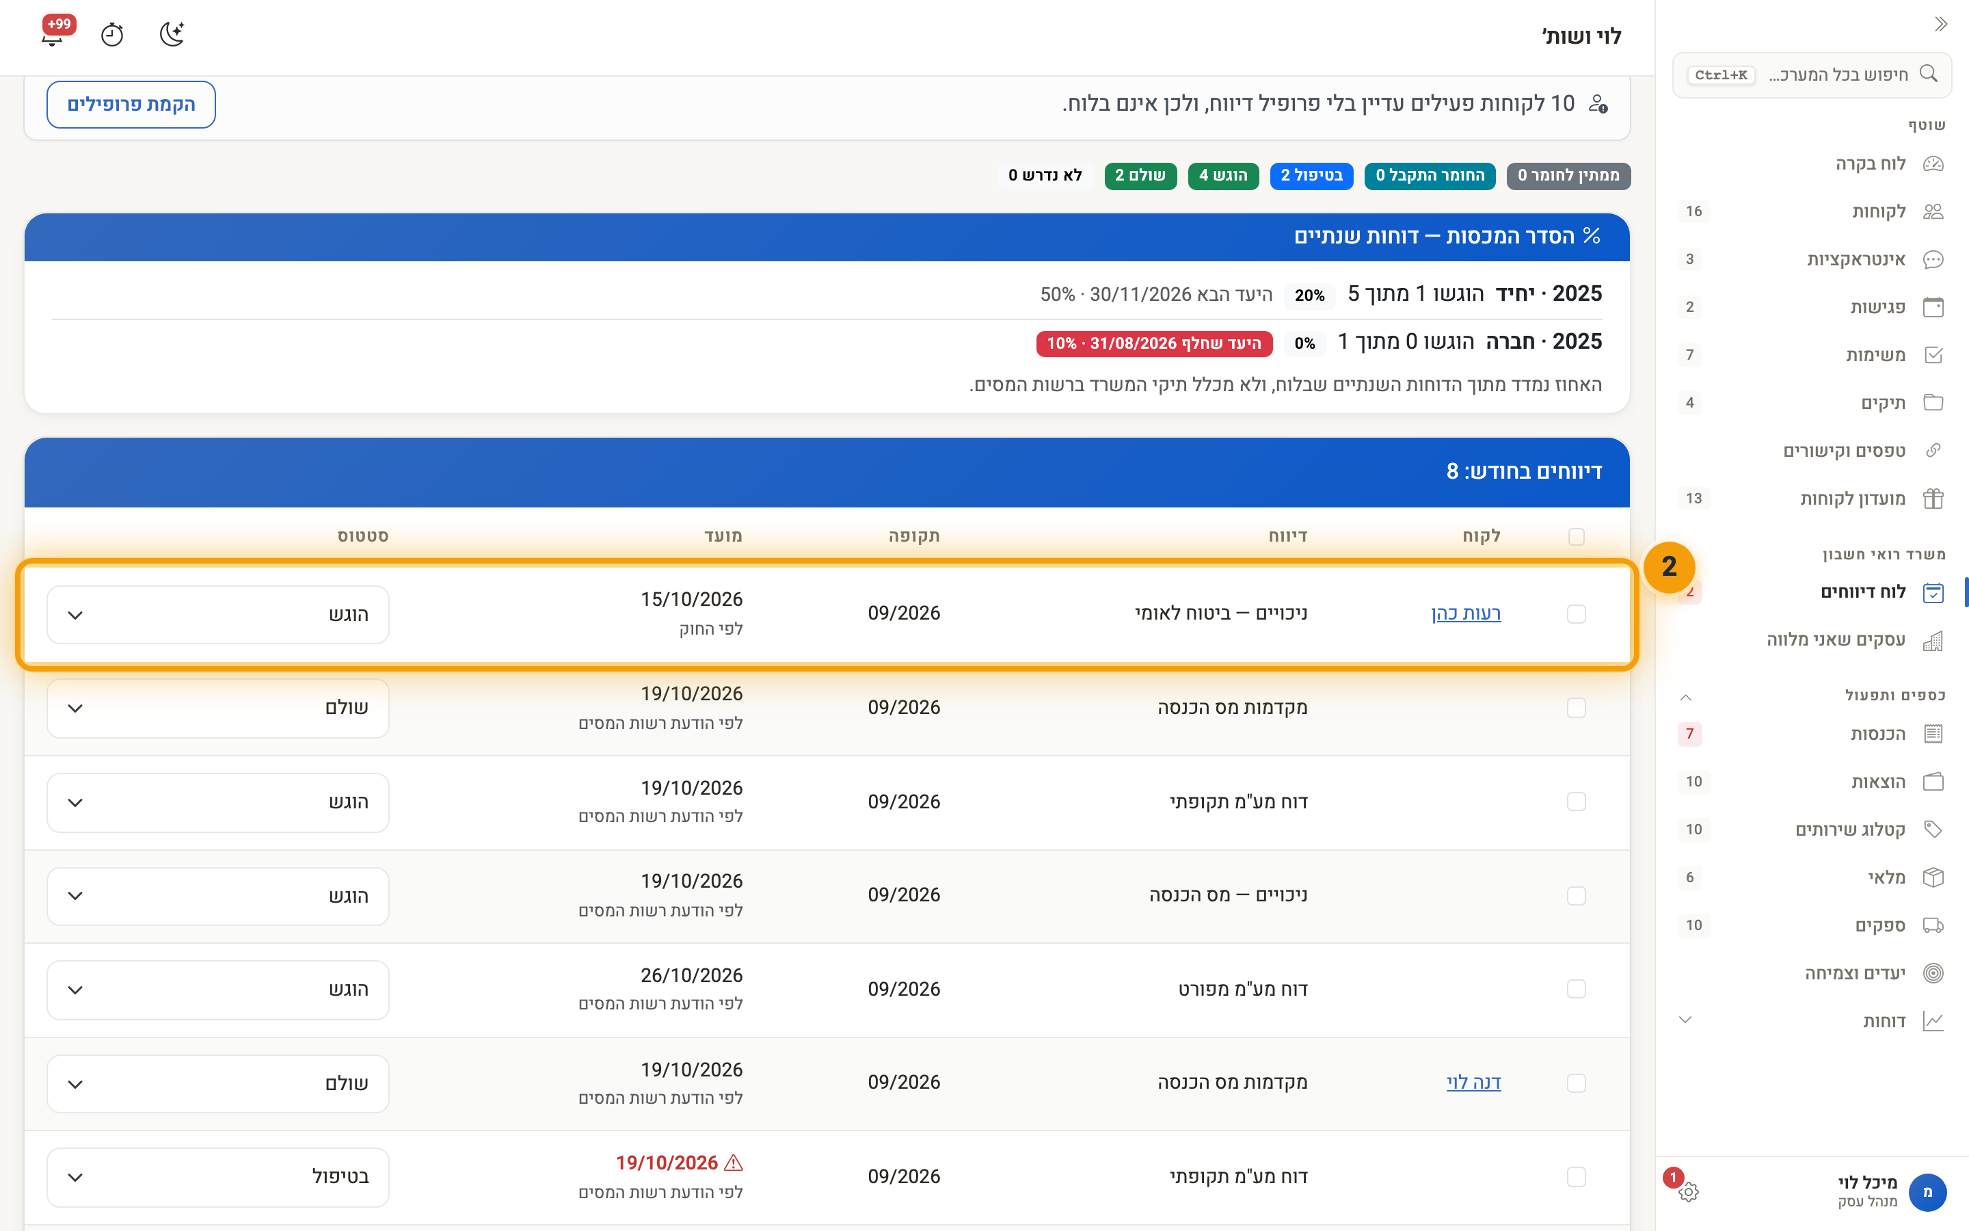Image resolution: width=1969 pixels, height=1231 pixels.
Task: Click the ספקים truck icon in sidebar
Action: point(1932,925)
